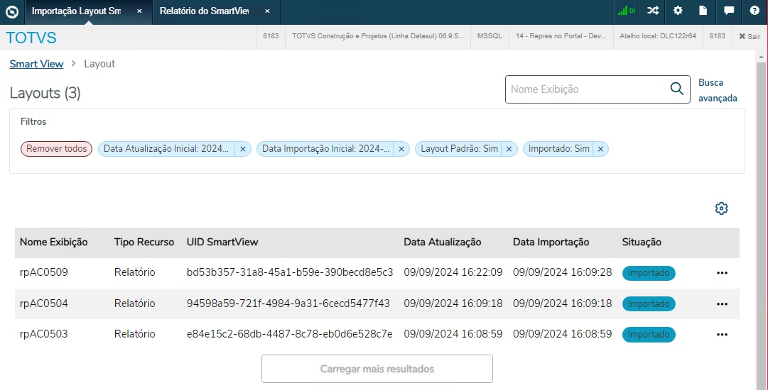Screen dimensions: 768x390
Task: Open actions menu for rpAC0509 row
Action: [x=722, y=273]
